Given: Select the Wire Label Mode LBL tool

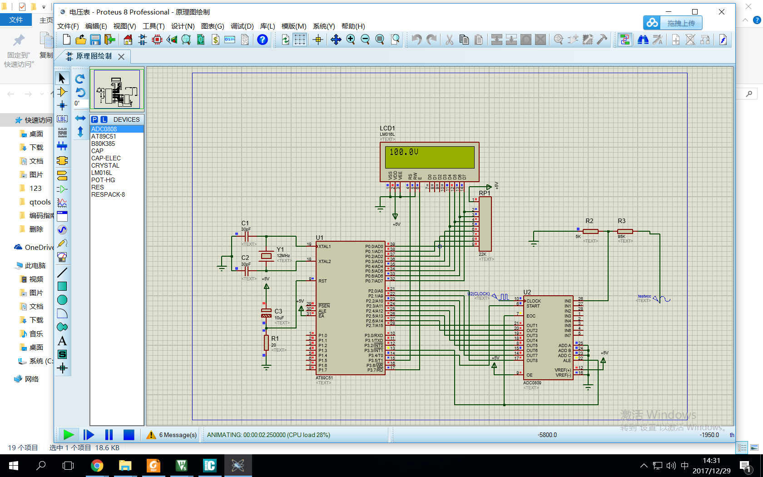Looking at the screenshot, I should coord(62,119).
